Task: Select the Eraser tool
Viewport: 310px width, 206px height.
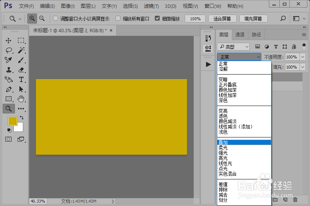Action: pos(21,70)
